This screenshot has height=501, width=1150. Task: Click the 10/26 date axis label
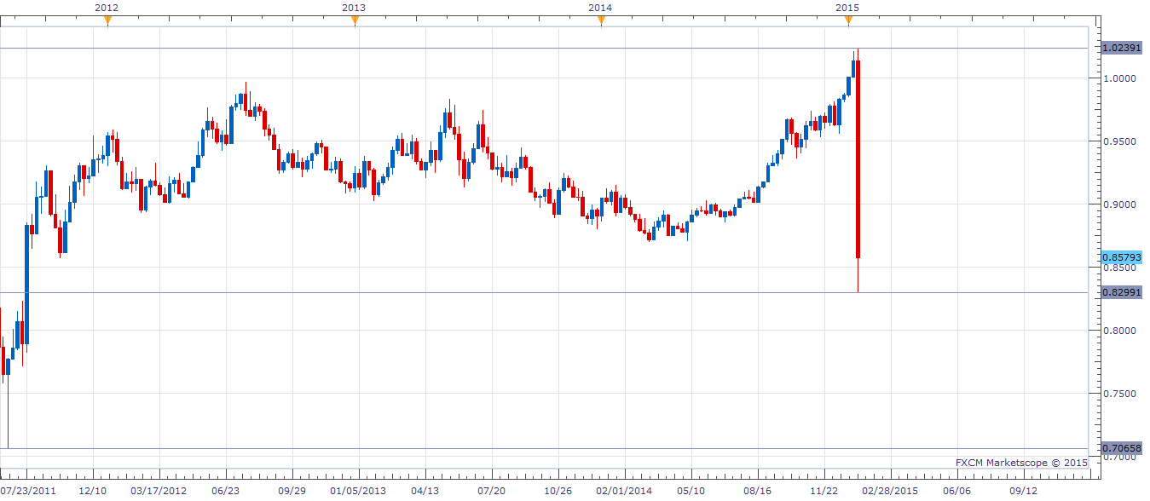pos(558,491)
